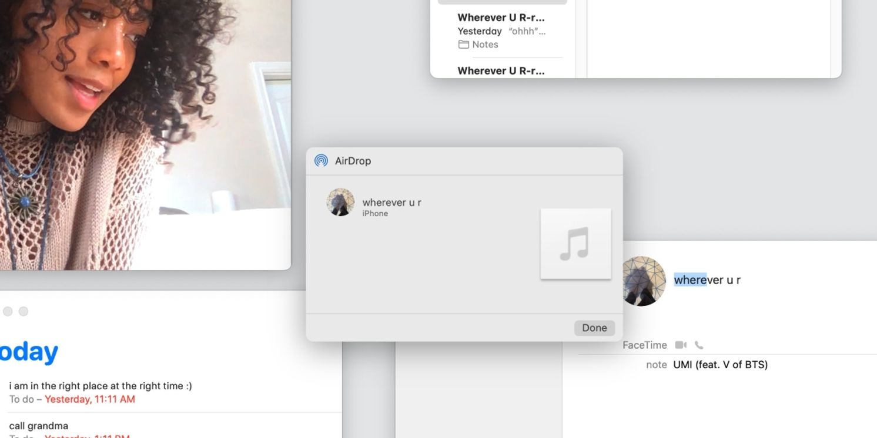Click the AirDrop icon in the dialog header
The height and width of the screenshot is (438, 877).
click(x=321, y=161)
